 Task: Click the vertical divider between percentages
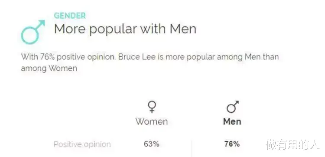(191, 148)
